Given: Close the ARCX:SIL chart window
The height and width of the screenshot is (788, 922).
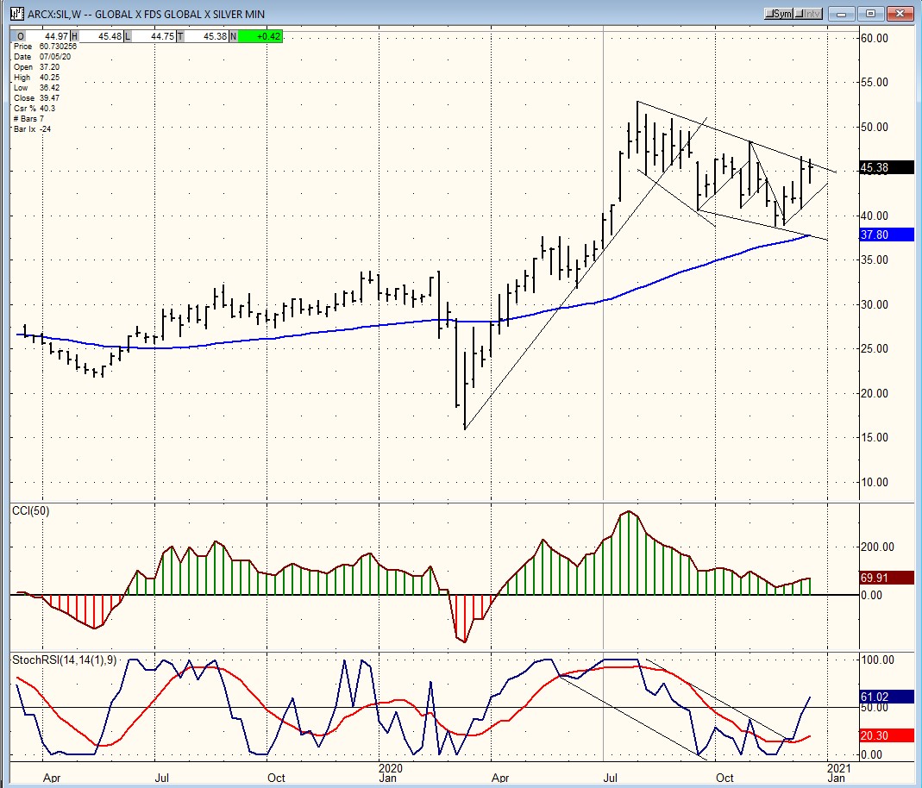Looking at the screenshot, I should [x=900, y=14].
